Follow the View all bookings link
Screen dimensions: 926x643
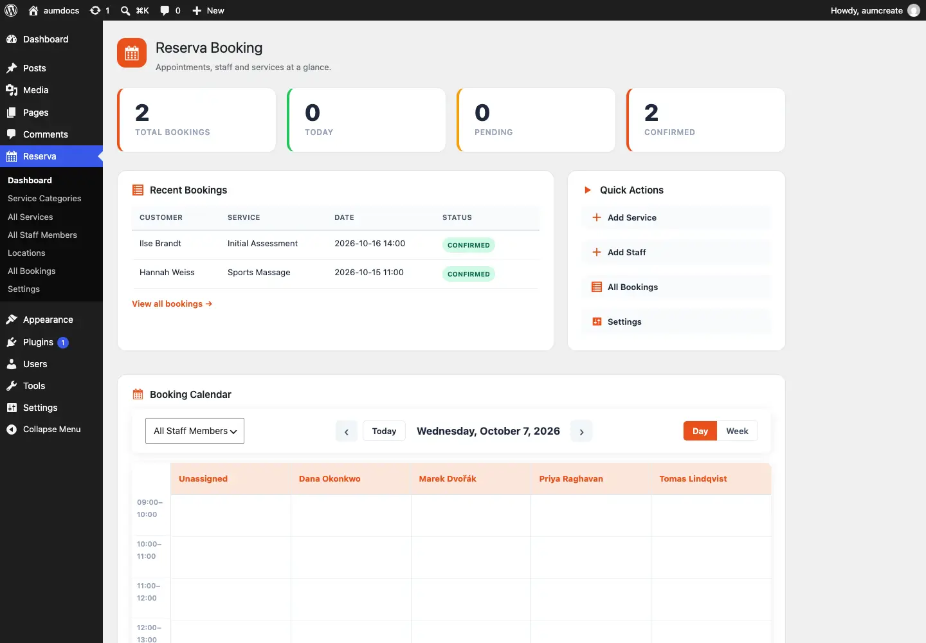[172, 304]
